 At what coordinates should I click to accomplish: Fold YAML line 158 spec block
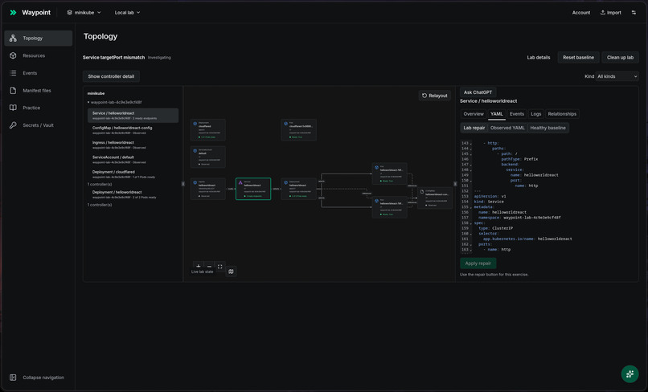click(470, 223)
